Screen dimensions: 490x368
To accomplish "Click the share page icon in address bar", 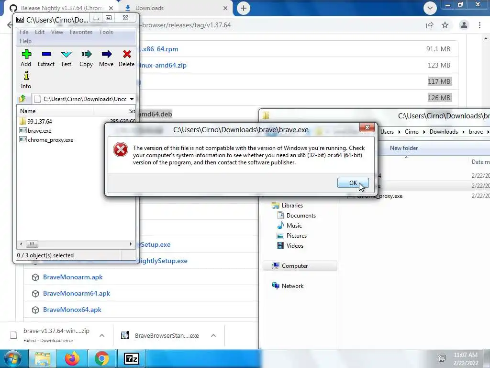I will (x=430, y=25).
